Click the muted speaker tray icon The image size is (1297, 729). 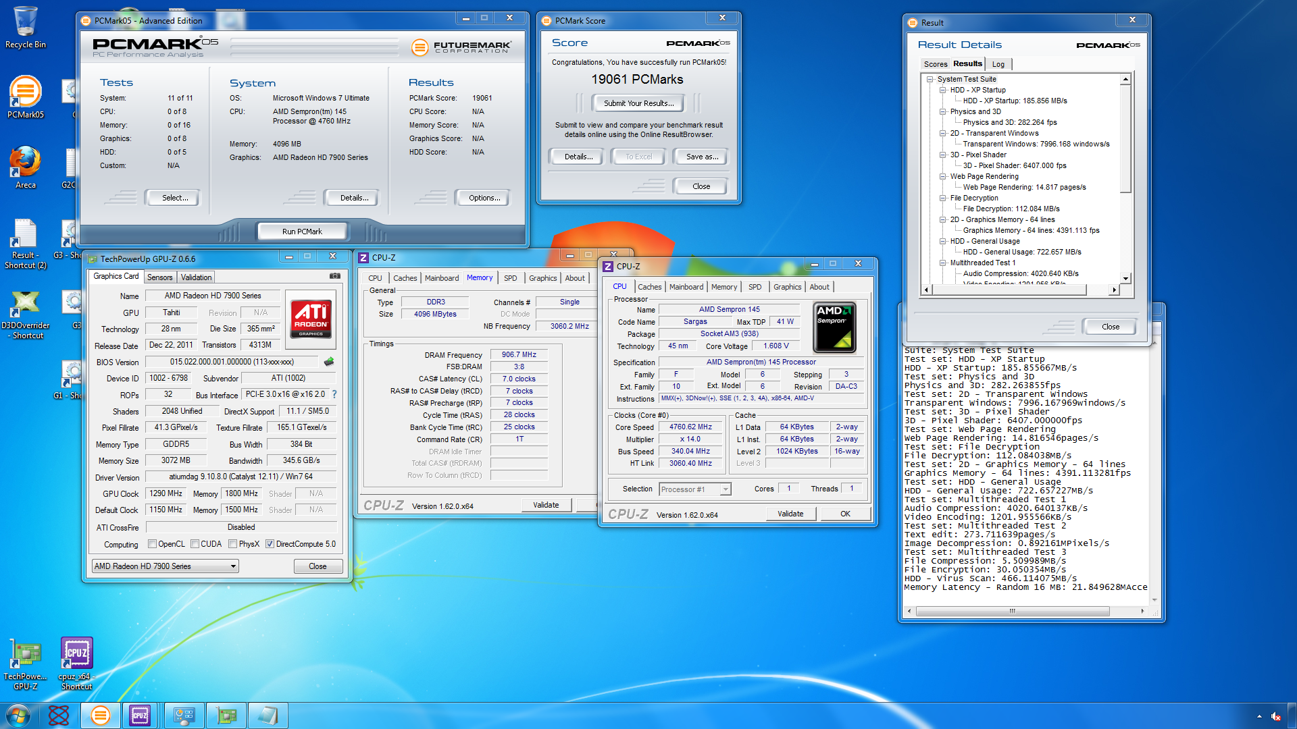click(x=1275, y=716)
